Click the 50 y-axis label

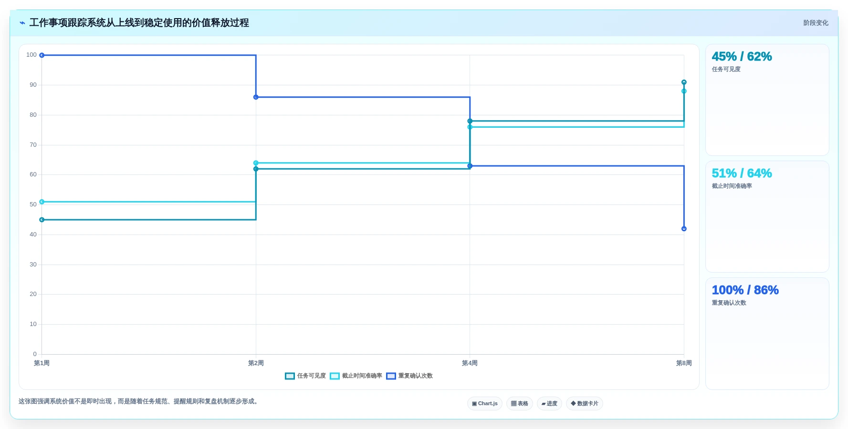(33, 204)
